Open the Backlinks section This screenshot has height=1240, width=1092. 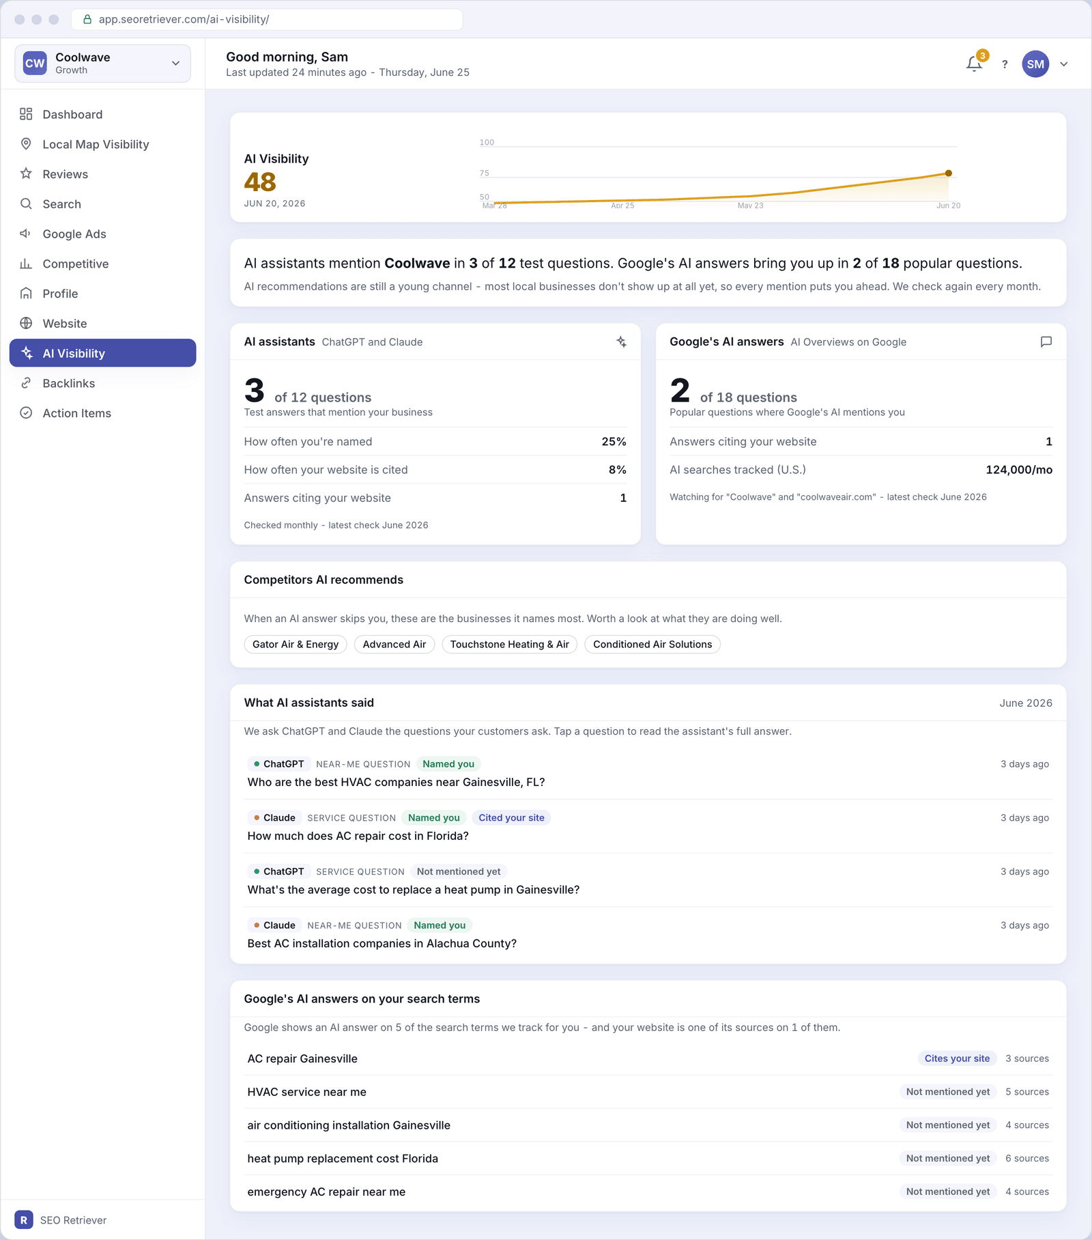point(103,383)
